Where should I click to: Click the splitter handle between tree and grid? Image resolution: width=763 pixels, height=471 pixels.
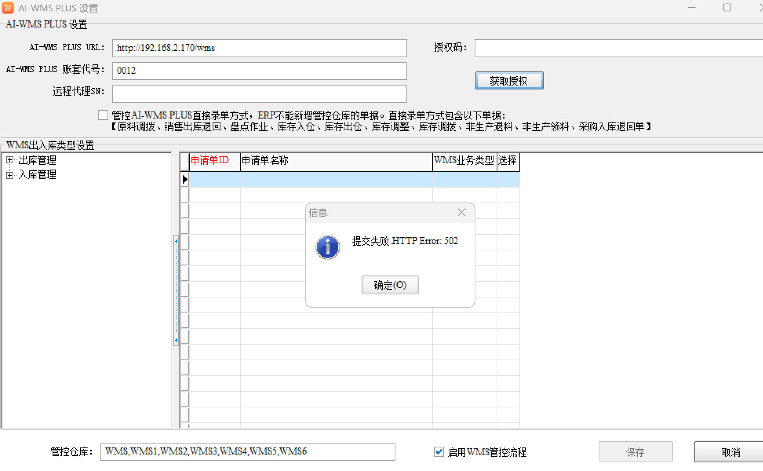[x=176, y=290]
